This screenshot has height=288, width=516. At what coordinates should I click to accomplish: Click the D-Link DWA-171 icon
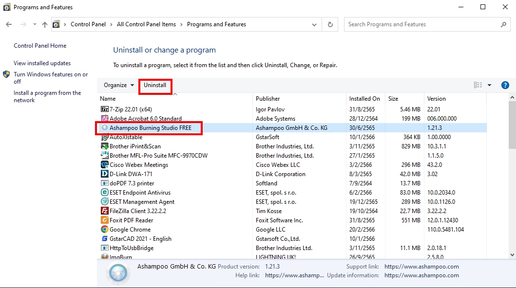pos(105,174)
